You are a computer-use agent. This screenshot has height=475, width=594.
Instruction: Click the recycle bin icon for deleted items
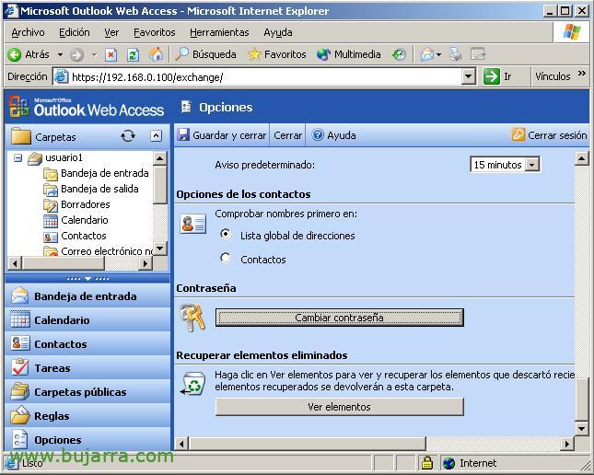[x=193, y=383]
